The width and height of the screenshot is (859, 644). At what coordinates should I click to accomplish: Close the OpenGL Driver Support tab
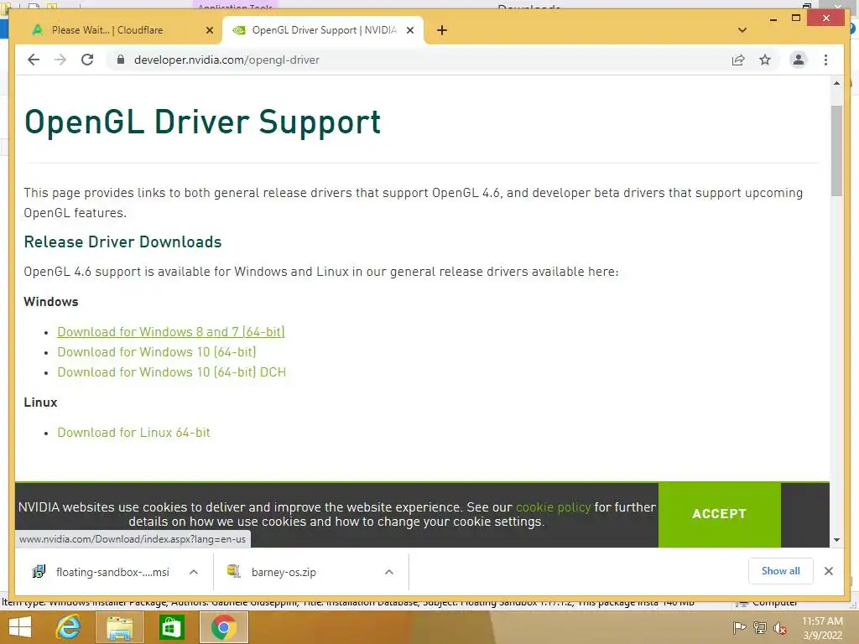[x=409, y=30]
